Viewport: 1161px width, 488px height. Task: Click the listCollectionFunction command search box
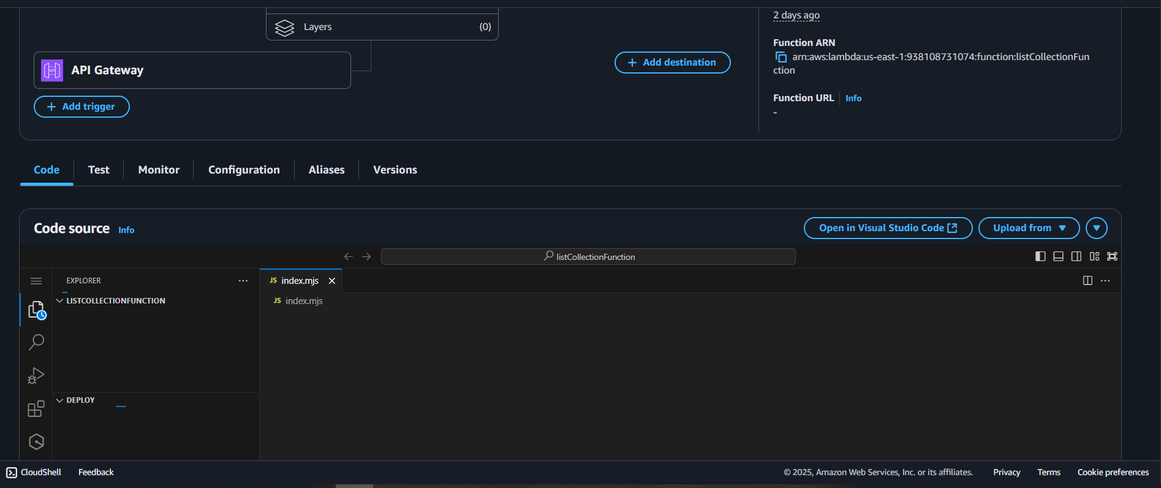tap(588, 256)
